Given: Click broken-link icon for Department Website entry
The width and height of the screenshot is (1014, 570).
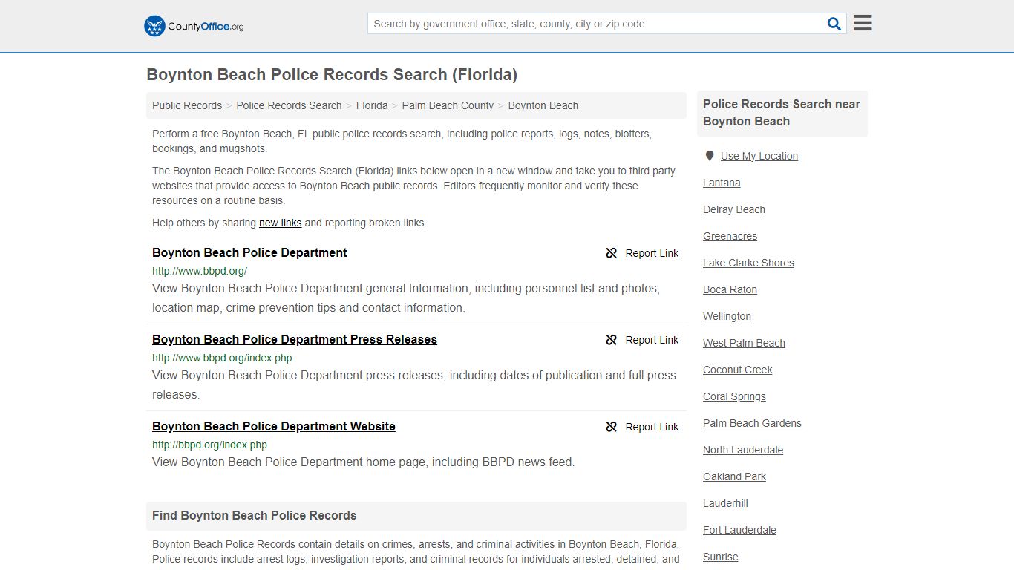Looking at the screenshot, I should (612, 427).
